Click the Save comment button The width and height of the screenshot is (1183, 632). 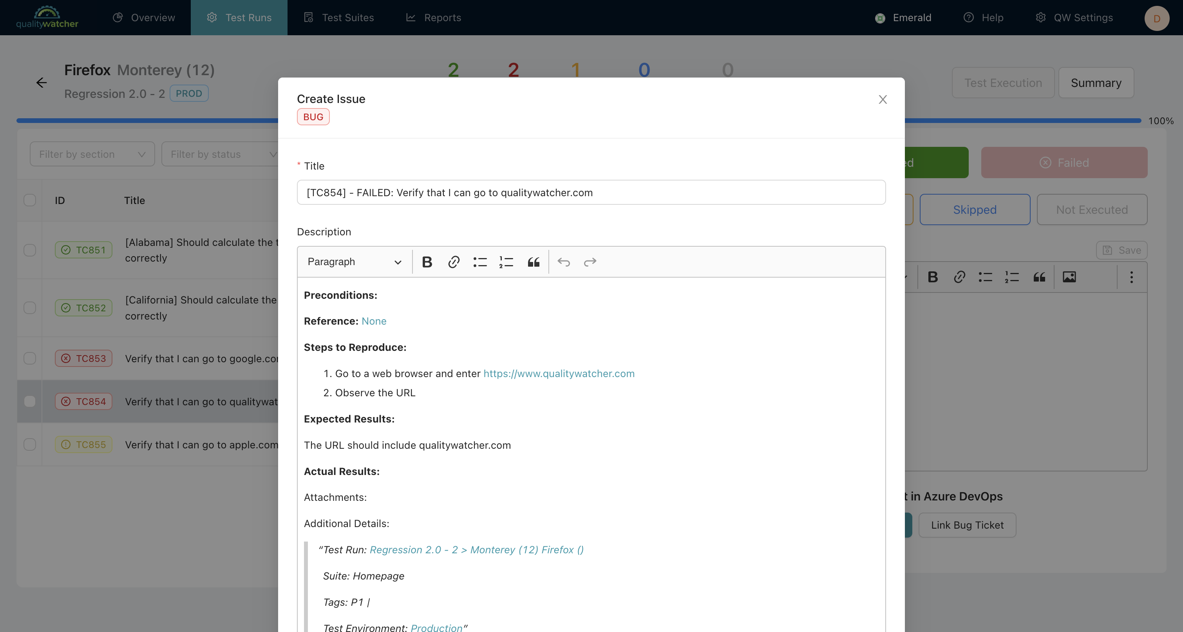tap(1121, 250)
